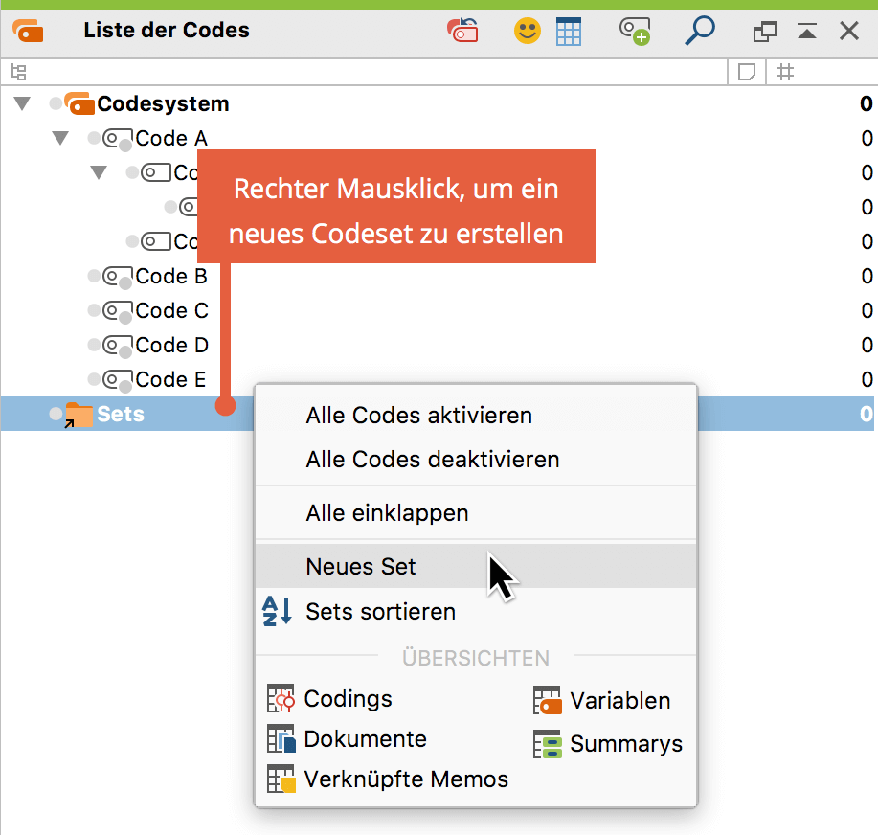Screen dimensions: 878x835
Task: Toggle activation circle for Code D
Action: click(x=94, y=345)
